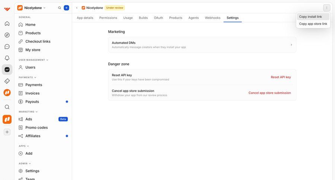
Task: Click the three-dot more options button
Action: pos(326,8)
